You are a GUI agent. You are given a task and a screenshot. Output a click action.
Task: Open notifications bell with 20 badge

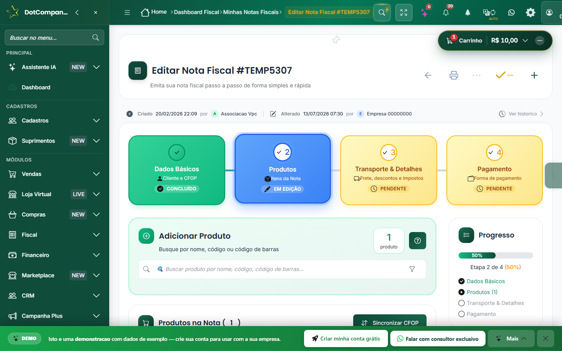click(x=446, y=12)
